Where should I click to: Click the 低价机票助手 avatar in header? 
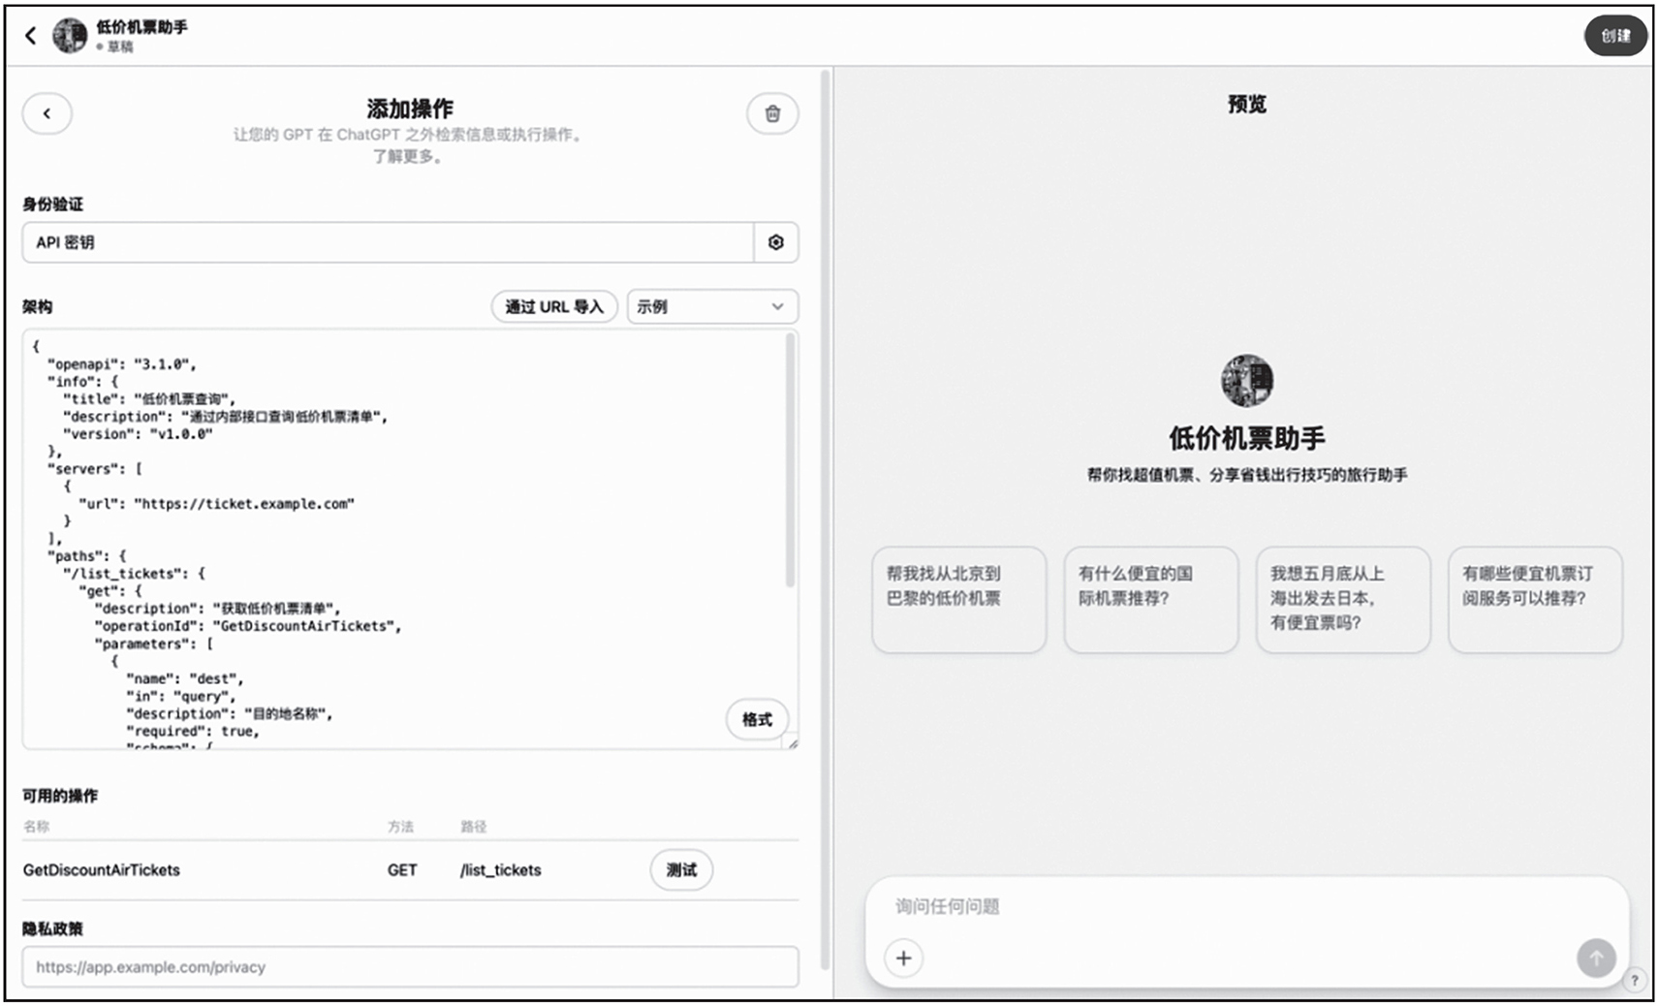pos(69,36)
